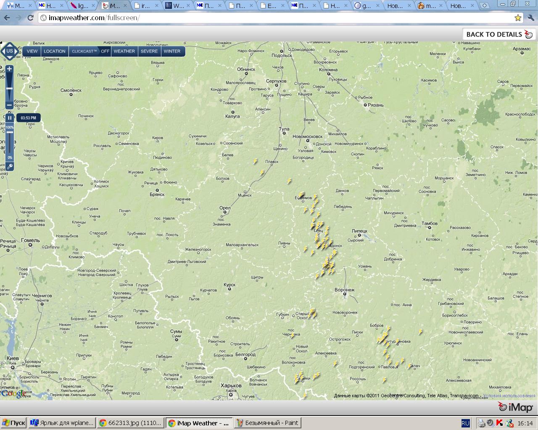The image size is (538, 430).
Task: Select the active iMap browser tab
Action: pos(113,6)
